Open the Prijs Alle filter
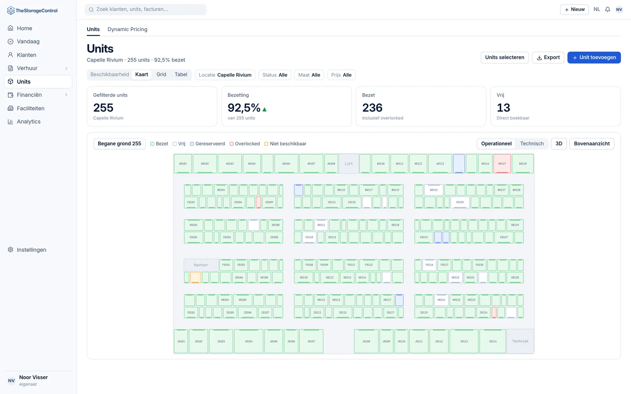The height and width of the screenshot is (394, 631). coord(342,75)
